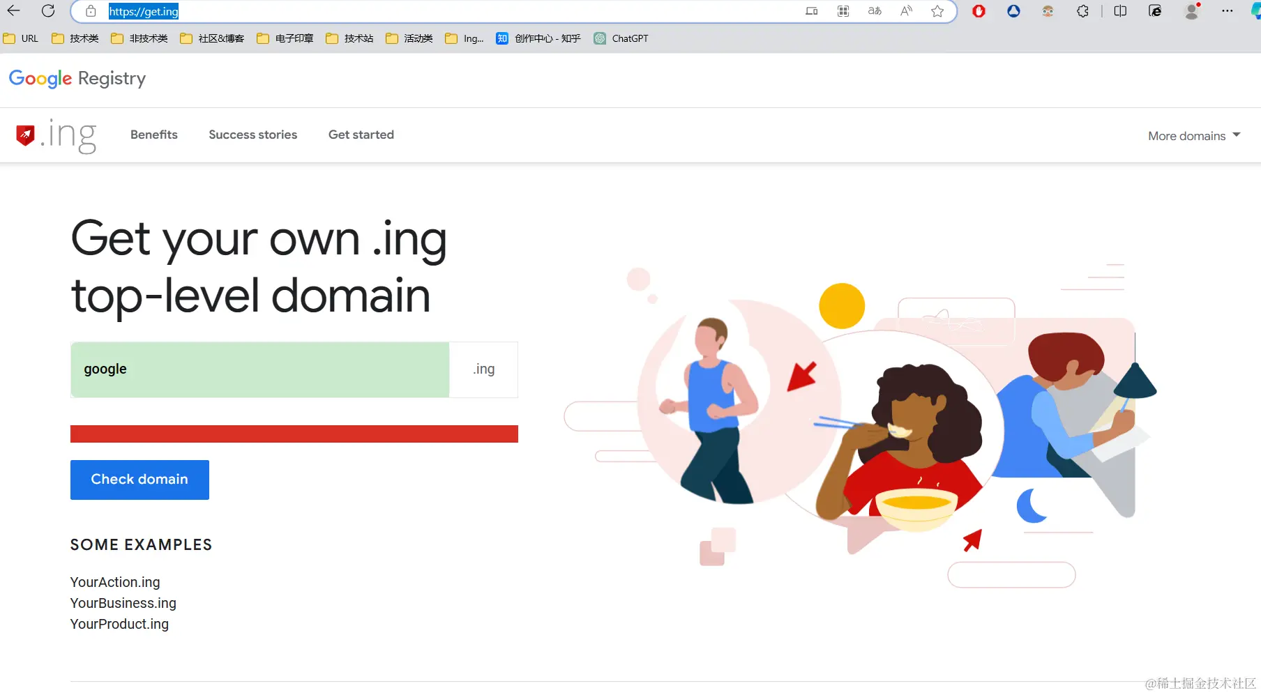Open the Extensions puzzle icon

coord(1082,11)
